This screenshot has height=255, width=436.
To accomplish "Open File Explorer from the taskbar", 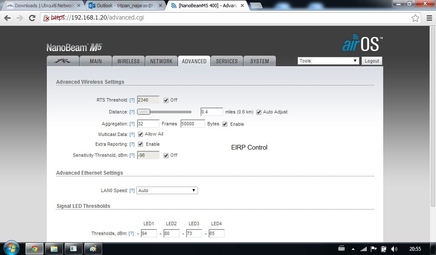I will tap(54, 249).
